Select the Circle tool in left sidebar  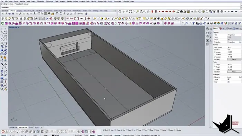coord(2,36)
